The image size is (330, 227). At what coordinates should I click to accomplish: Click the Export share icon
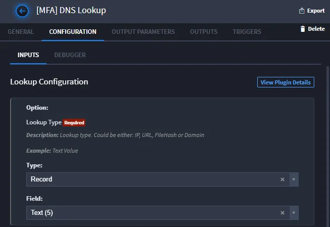302,11
